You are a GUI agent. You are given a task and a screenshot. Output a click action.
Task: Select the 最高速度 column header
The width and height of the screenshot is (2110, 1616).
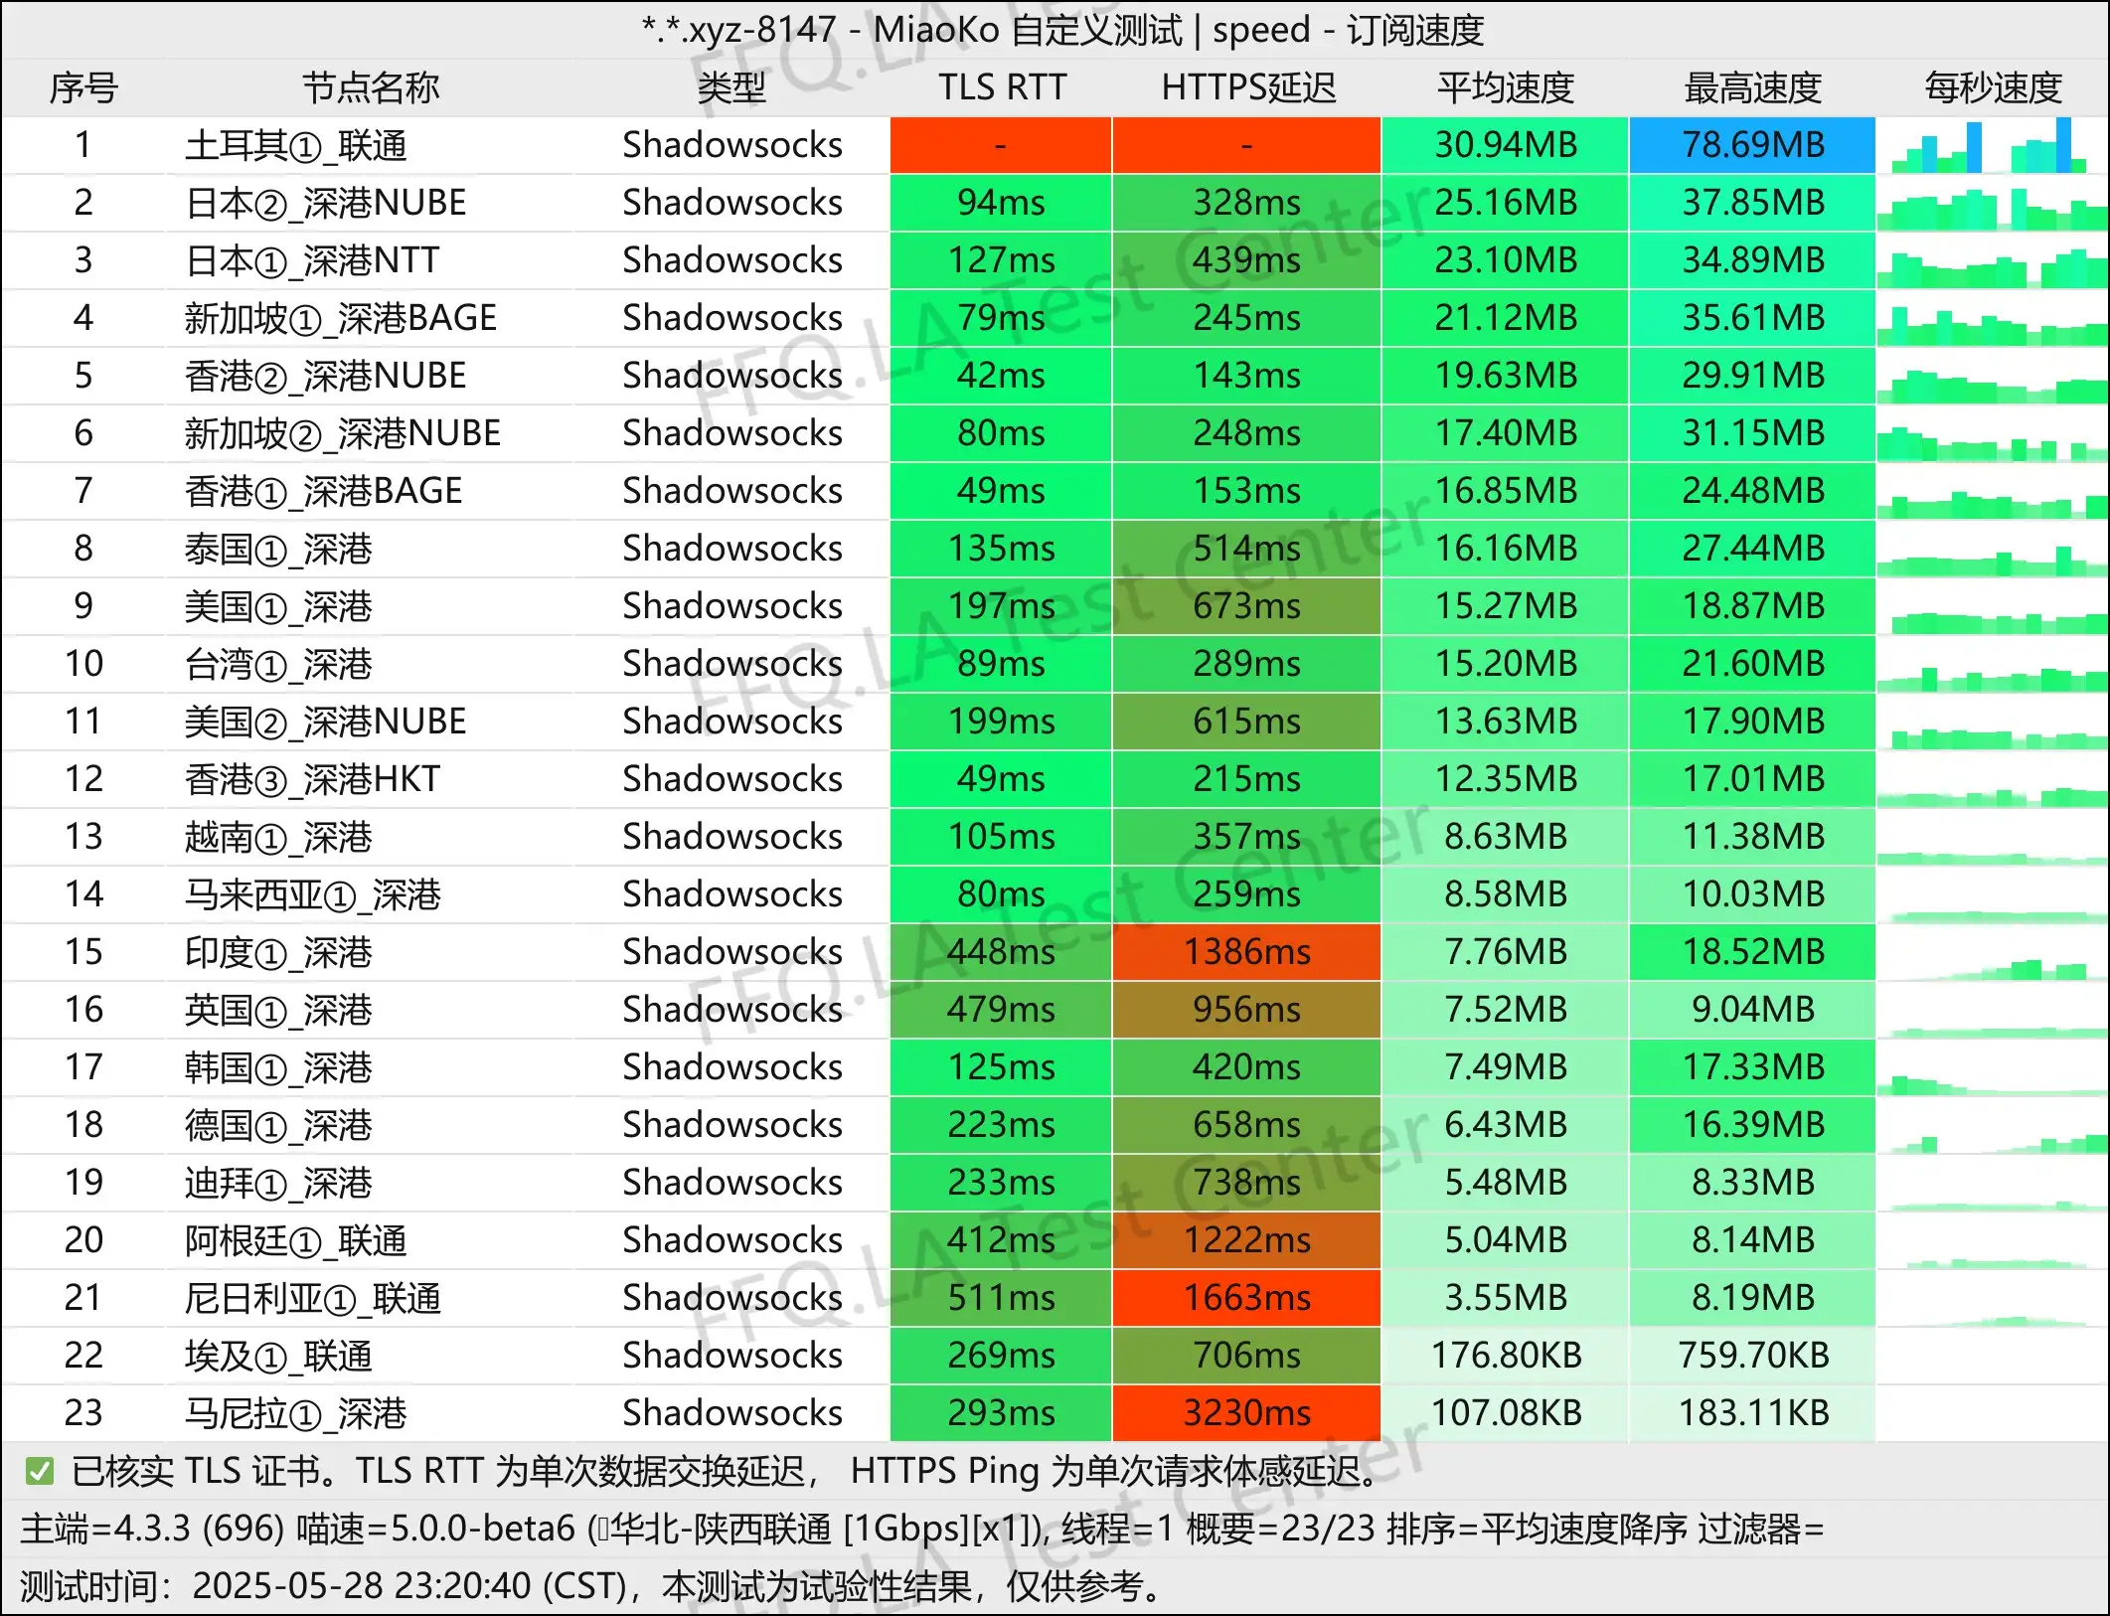click(1752, 88)
